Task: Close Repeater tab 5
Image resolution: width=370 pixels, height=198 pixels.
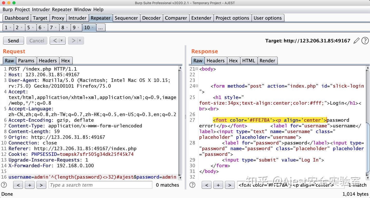Action: pyautogui.click(x=33, y=27)
